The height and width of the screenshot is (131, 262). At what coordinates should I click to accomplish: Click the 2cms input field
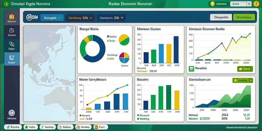pos(238,4)
